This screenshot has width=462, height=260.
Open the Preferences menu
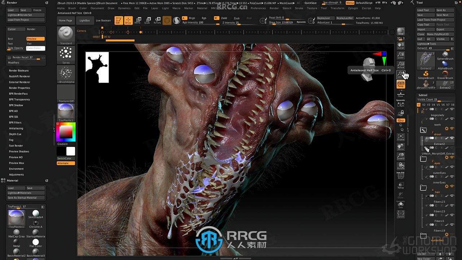[258, 8]
